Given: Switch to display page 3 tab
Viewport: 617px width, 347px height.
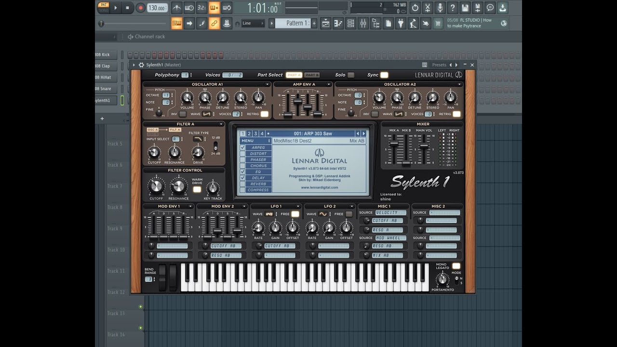Looking at the screenshot, I should click(255, 133).
